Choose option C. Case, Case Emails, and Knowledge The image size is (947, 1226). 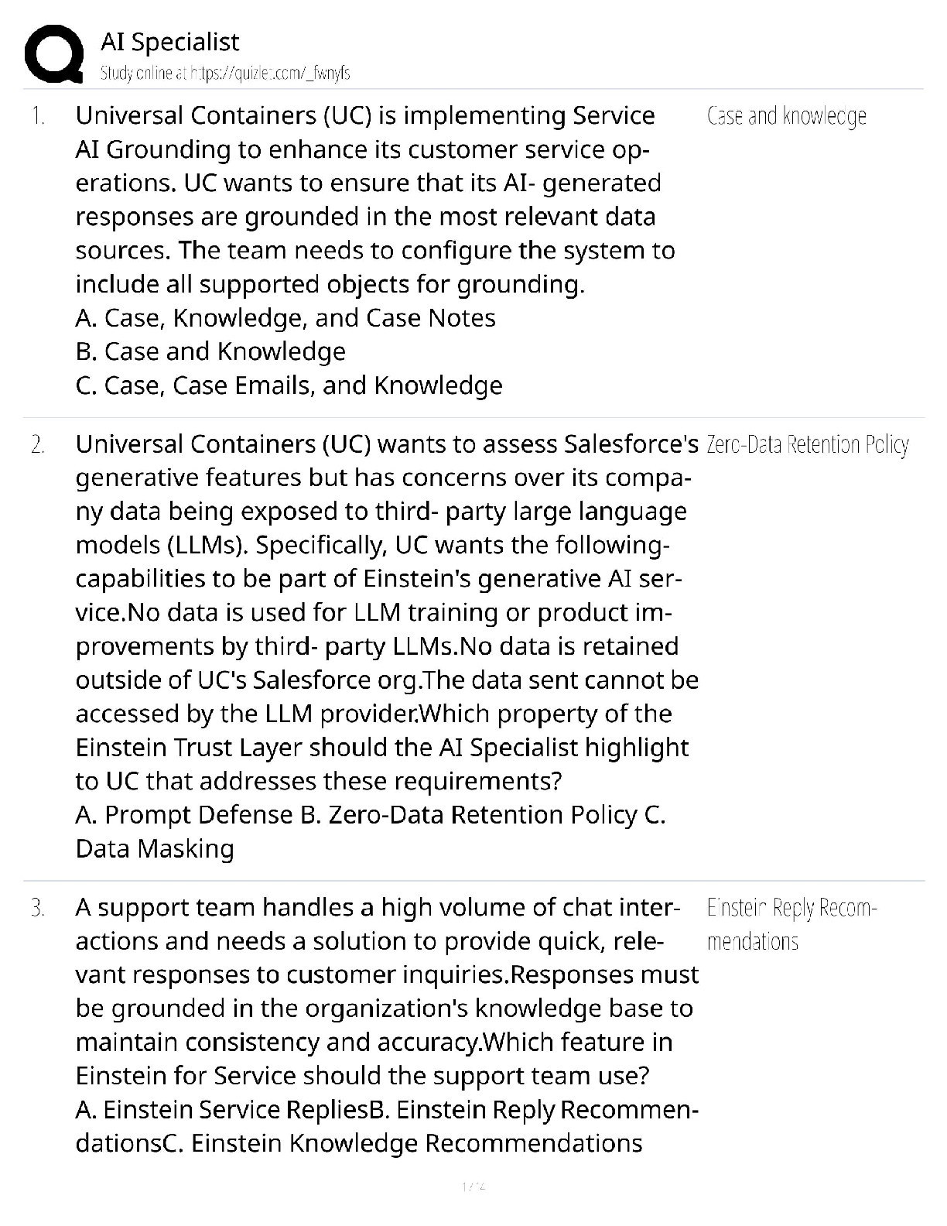pos(289,385)
